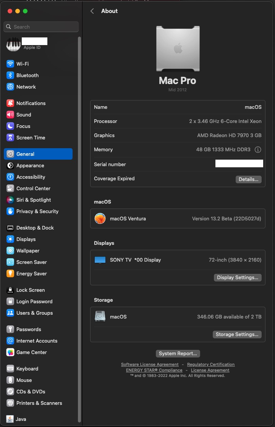Open the standalone License Agreement link
This screenshot has width=275, height=427.
210,370
